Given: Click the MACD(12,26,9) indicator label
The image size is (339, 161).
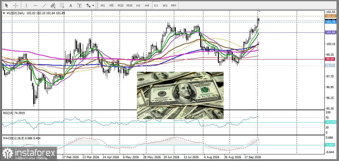Looking at the screenshot, I should (x=22, y=138).
